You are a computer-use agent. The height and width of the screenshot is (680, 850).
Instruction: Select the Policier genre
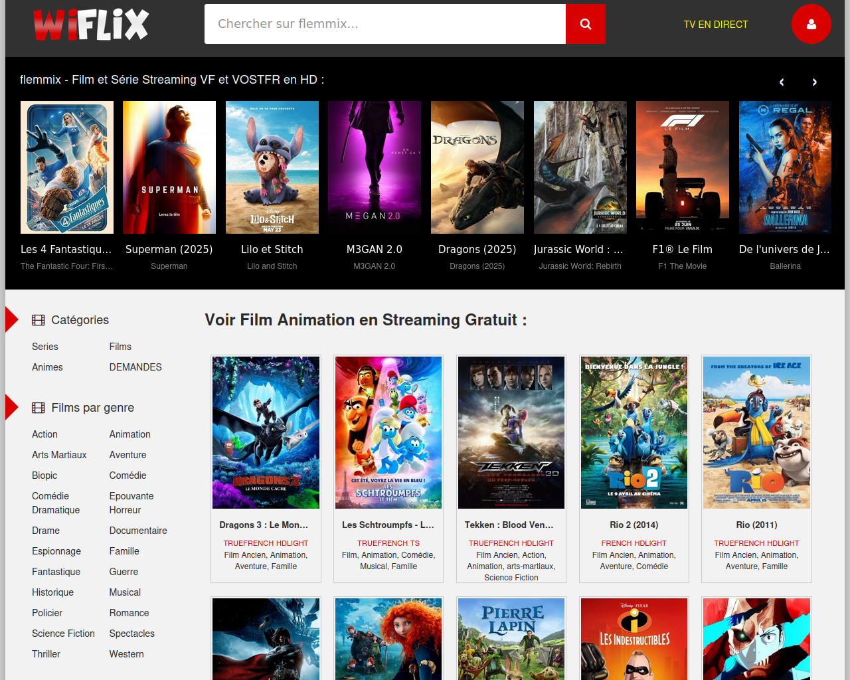pos(47,613)
